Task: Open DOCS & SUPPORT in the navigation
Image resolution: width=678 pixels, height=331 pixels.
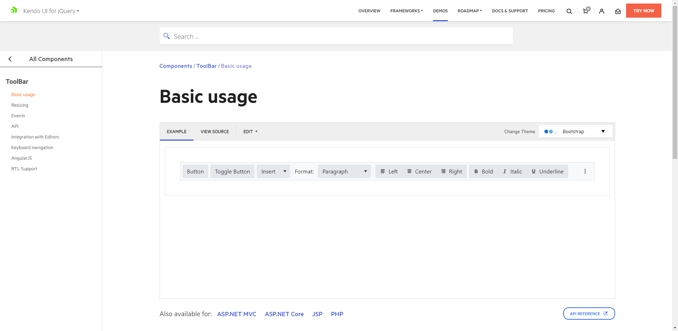Action: (x=510, y=11)
